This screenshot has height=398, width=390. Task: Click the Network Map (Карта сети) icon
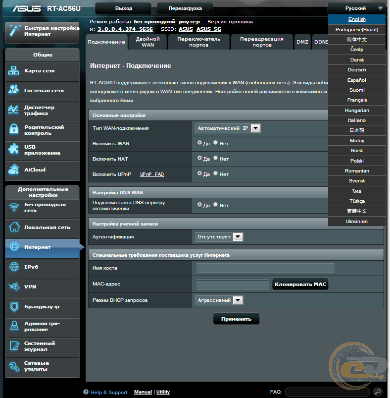point(14,71)
